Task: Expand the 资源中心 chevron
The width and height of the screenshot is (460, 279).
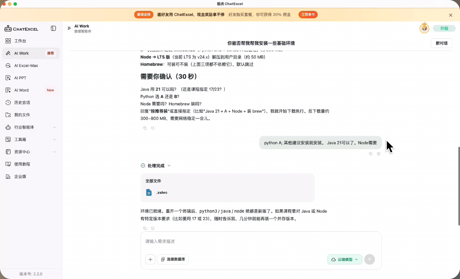Action: [x=54, y=152]
